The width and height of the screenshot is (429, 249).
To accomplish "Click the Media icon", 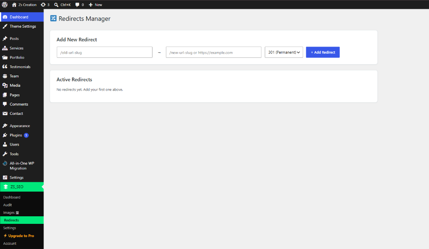I will click(5, 86).
